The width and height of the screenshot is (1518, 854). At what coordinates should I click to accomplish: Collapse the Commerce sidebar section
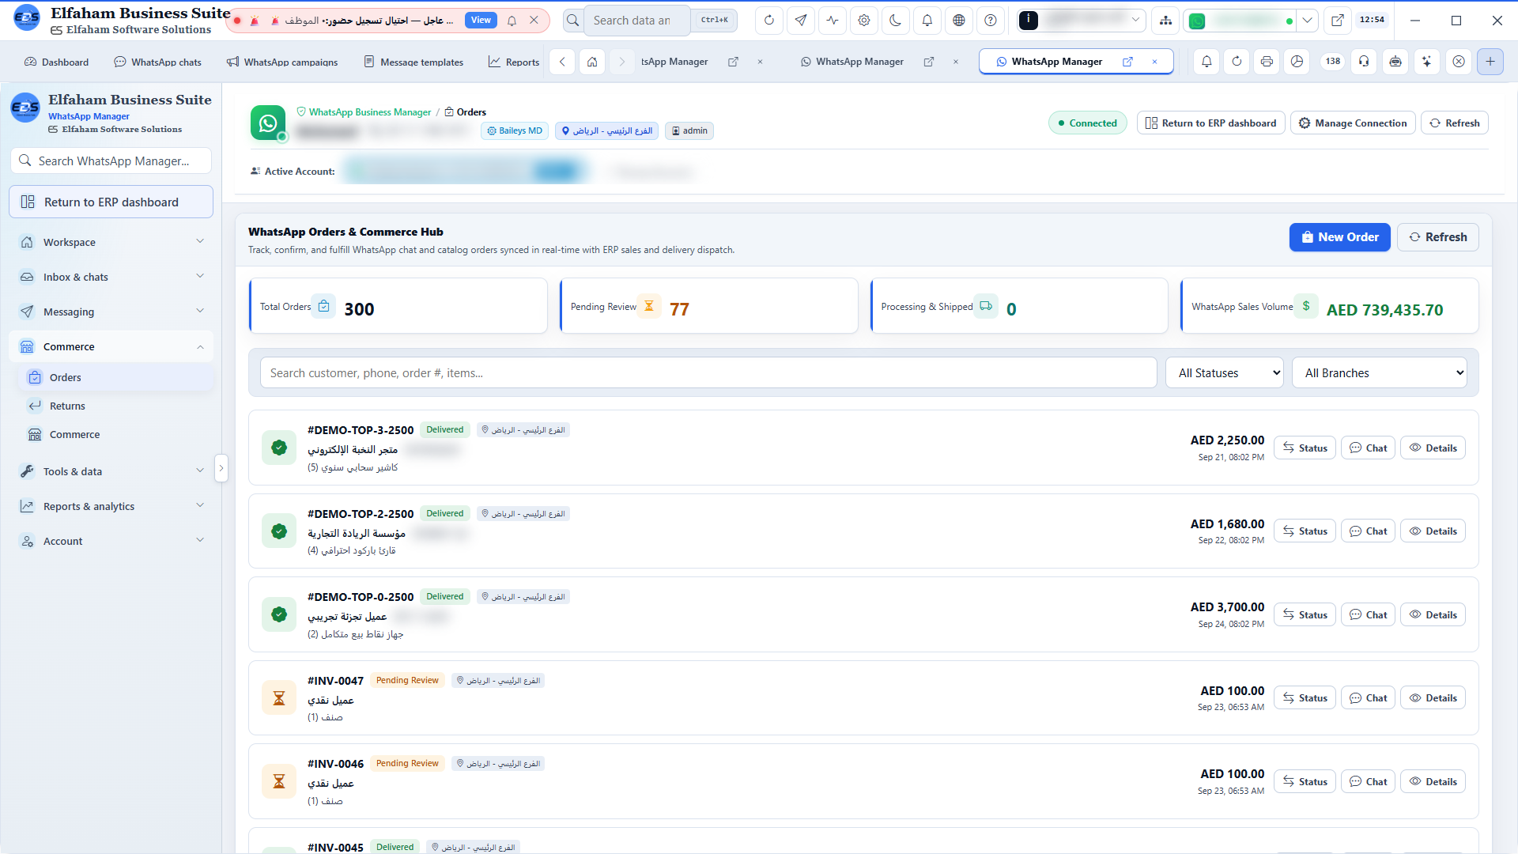tap(111, 346)
